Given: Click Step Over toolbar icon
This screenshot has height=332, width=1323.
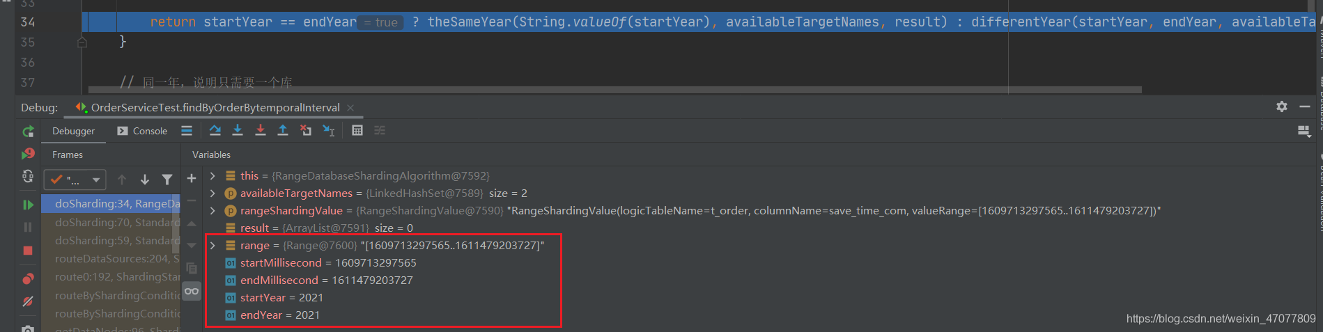Looking at the screenshot, I should tap(215, 130).
